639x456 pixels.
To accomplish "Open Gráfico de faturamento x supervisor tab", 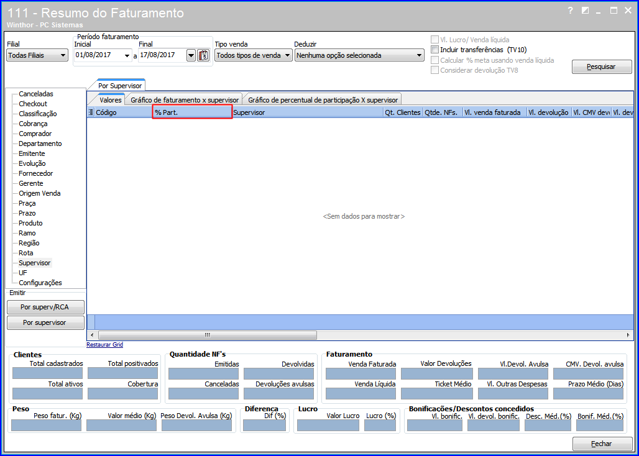I will (185, 100).
